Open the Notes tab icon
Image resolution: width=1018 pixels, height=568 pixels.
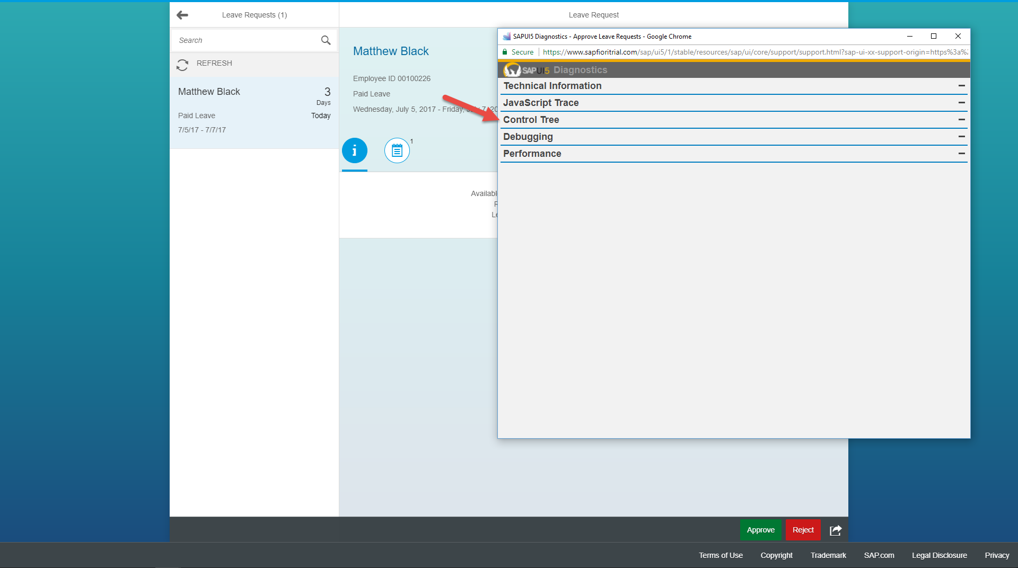[397, 150]
